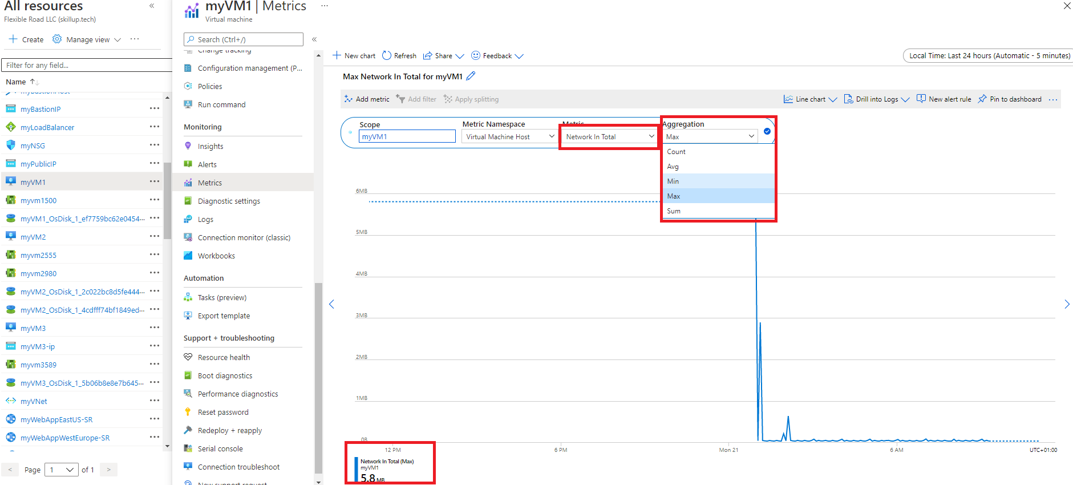Image resolution: width=1073 pixels, height=485 pixels.
Task: Add a New chart
Action: tap(354, 56)
